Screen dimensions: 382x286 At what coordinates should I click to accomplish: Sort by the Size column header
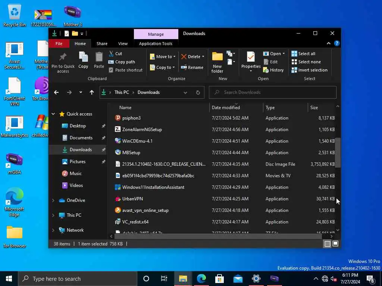pos(322,108)
